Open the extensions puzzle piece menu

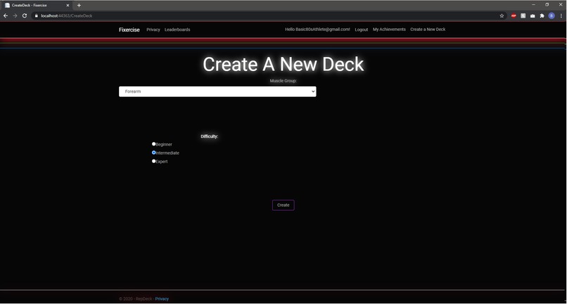pos(542,15)
